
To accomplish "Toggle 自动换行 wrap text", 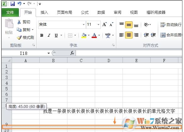I will [x=171, y=25].
